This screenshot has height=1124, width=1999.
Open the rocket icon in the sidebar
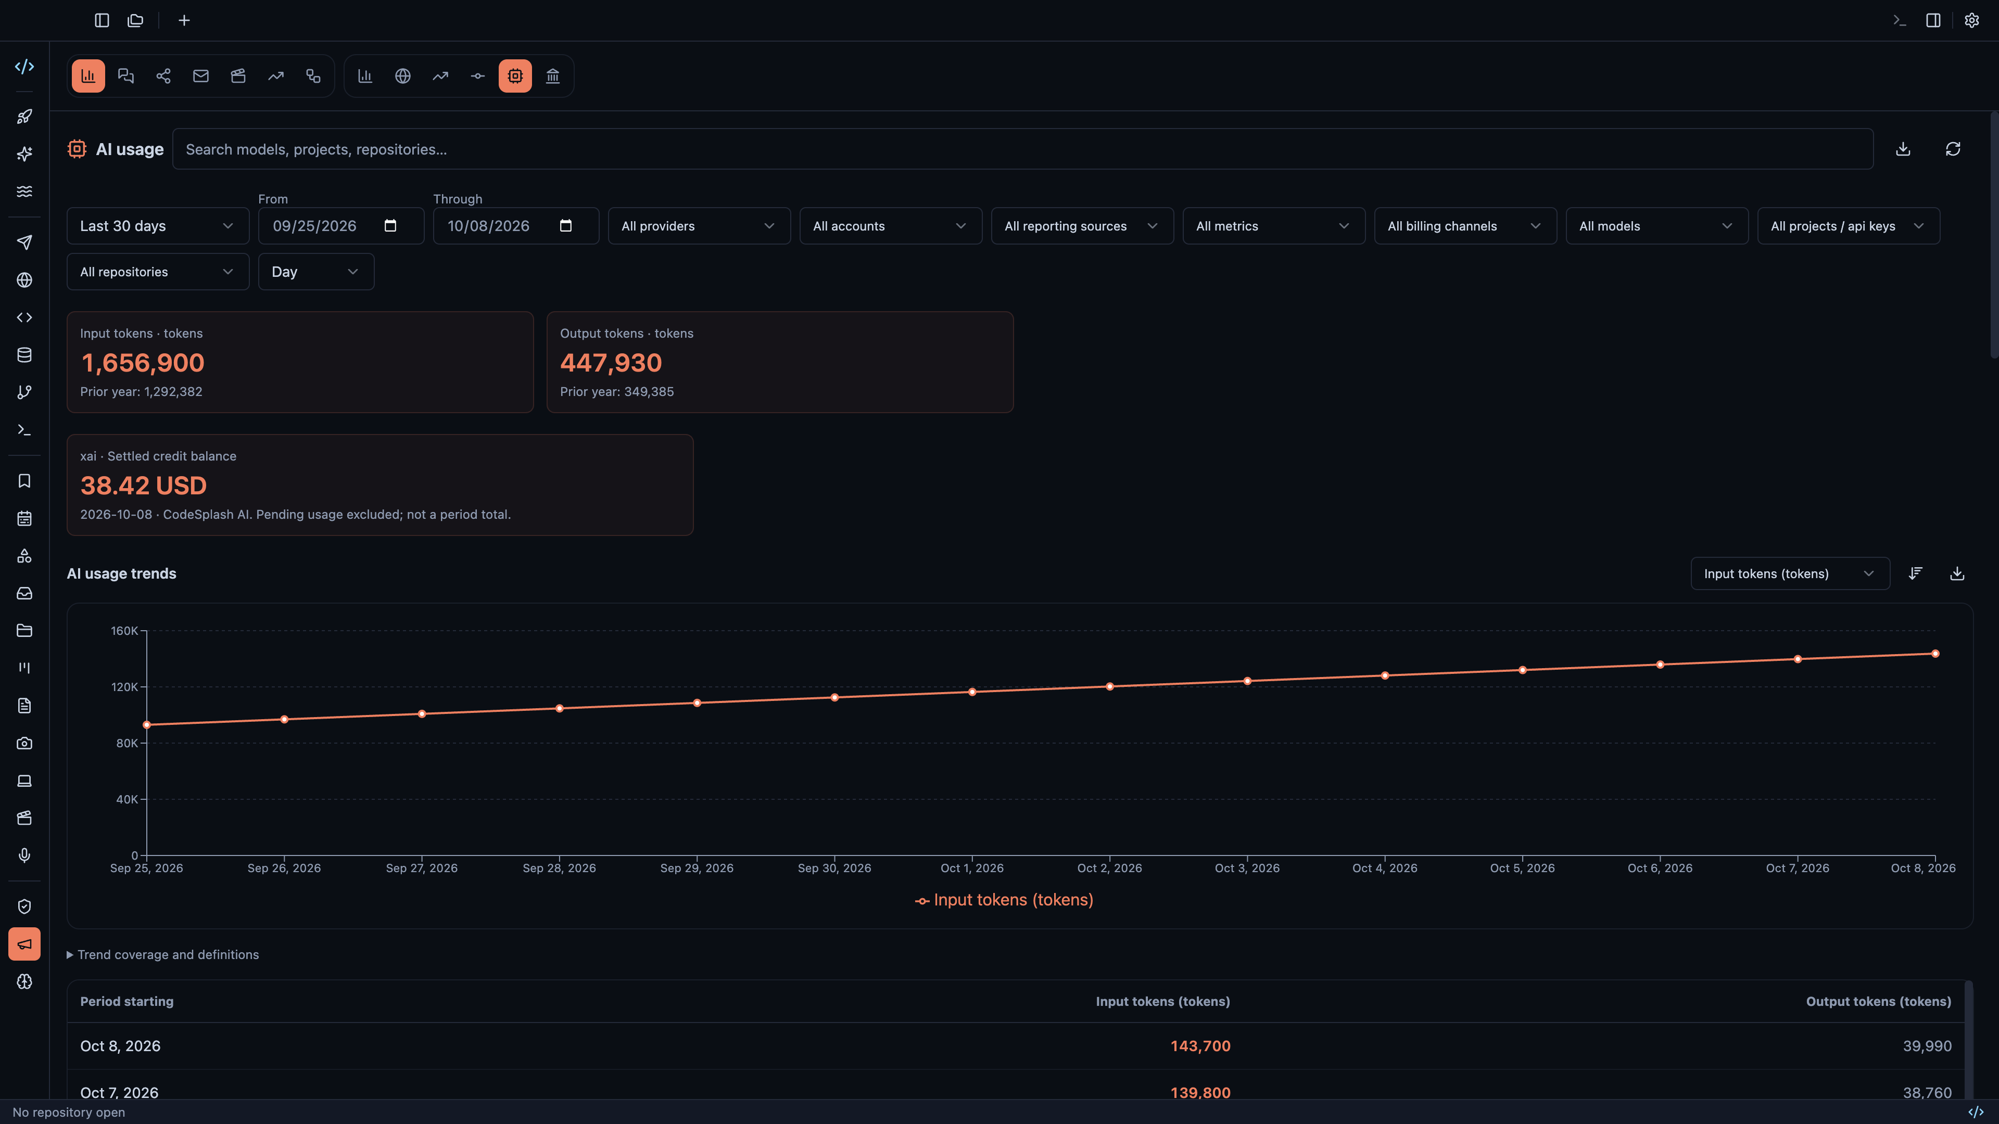pos(24,117)
